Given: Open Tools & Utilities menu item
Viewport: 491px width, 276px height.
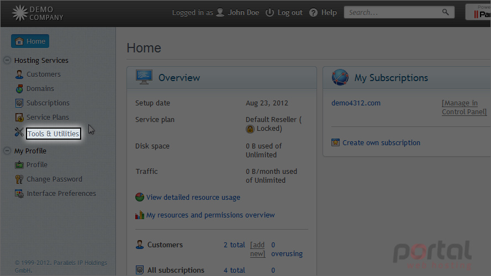Looking at the screenshot, I should (x=53, y=134).
